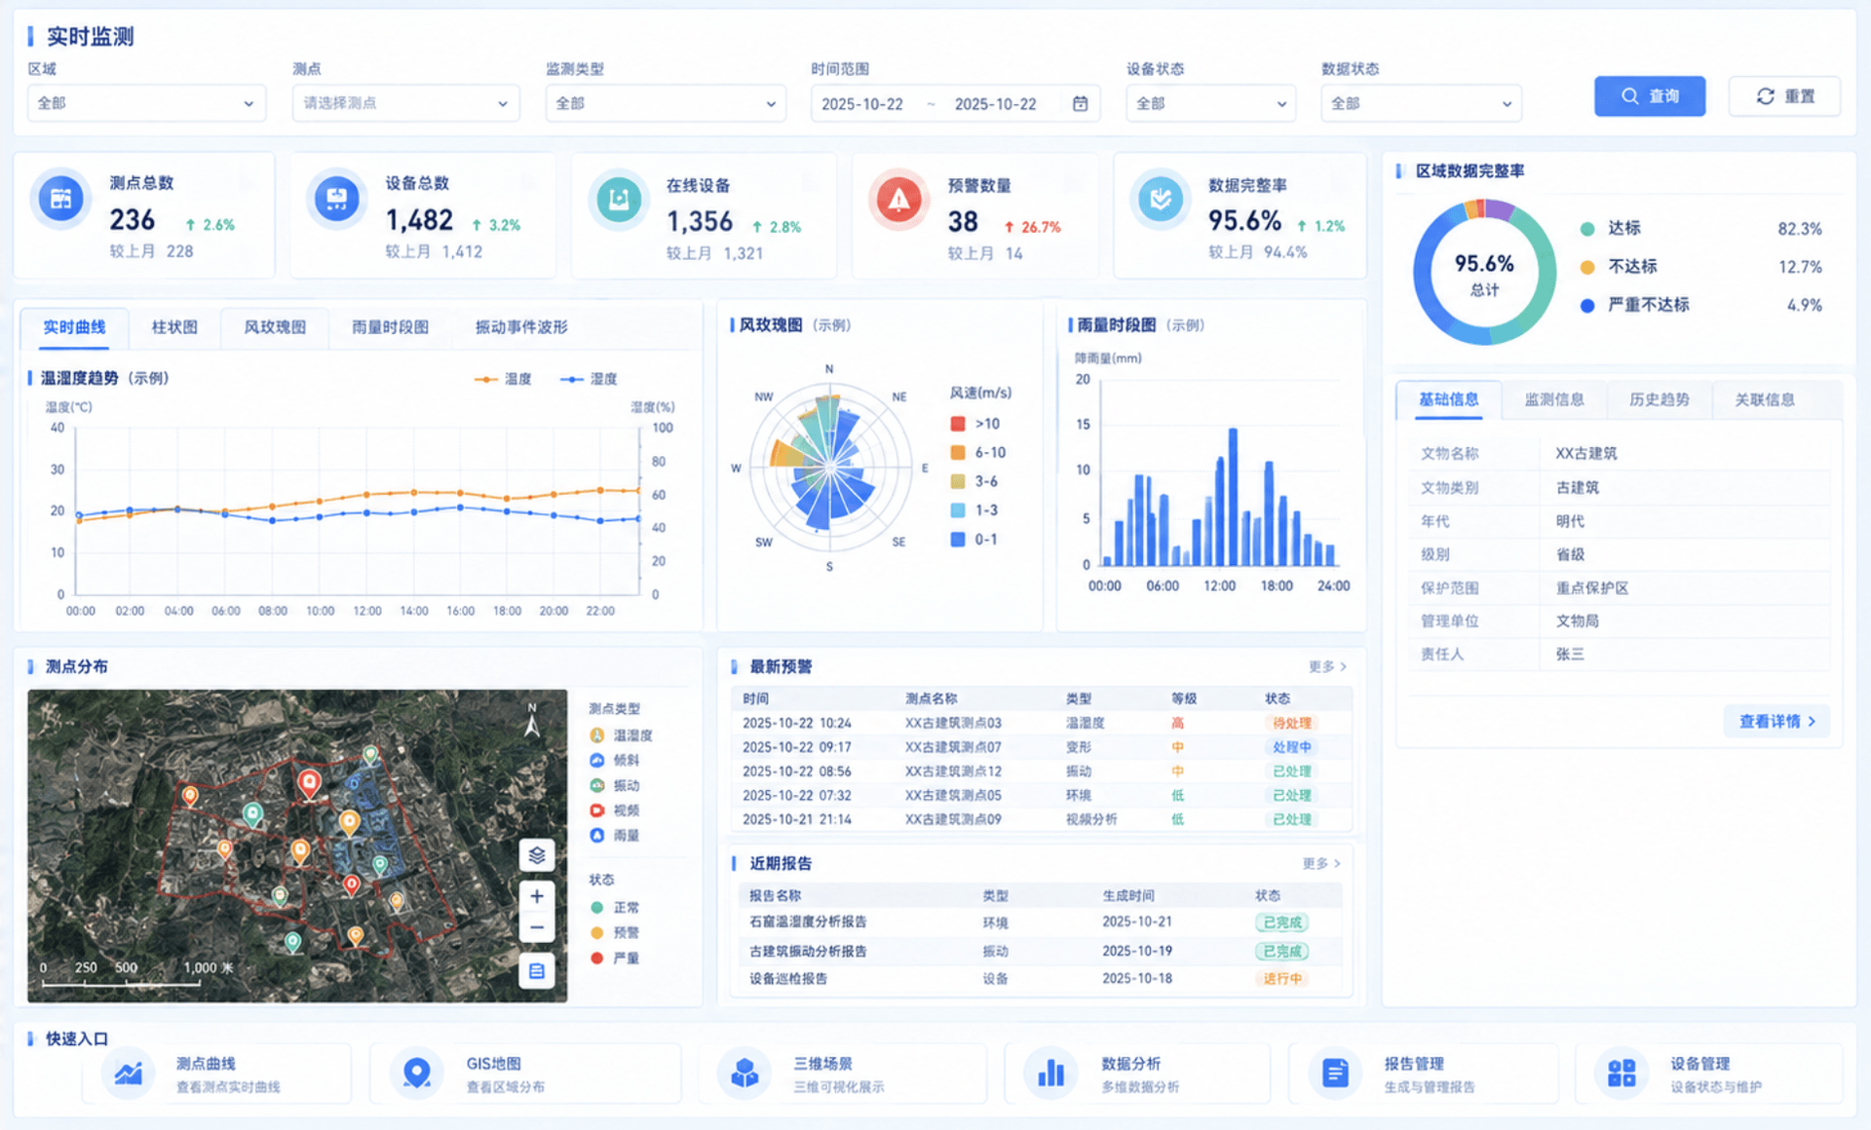Click the 重置 reset button

[x=1785, y=96]
